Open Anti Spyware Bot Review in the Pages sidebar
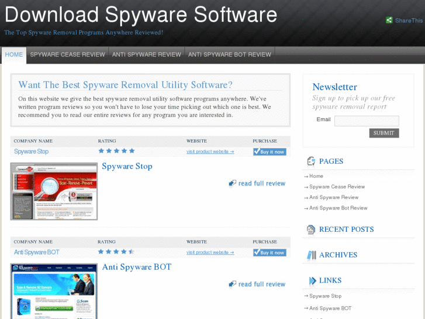 point(338,208)
